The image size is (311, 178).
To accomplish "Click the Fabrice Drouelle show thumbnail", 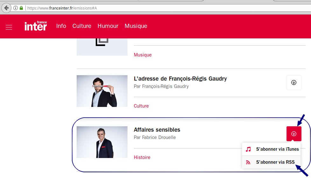I will pyautogui.click(x=102, y=142).
